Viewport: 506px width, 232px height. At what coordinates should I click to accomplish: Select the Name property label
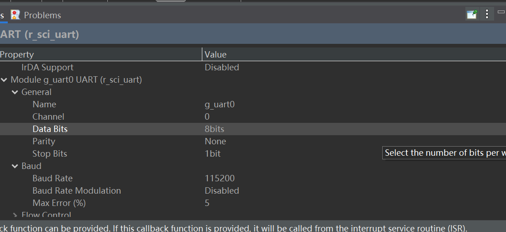click(44, 104)
